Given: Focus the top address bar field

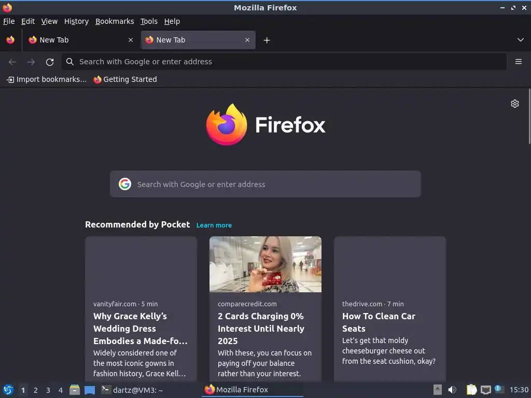Looking at the screenshot, I should point(284,62).
